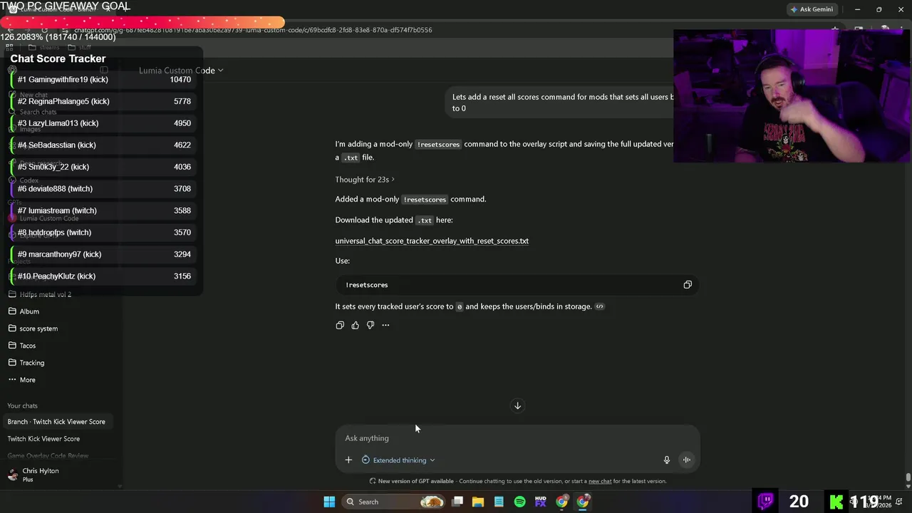Open Task View on the taskbar
Image resolution: width=912 pixels, height=513 pixels.
tap(457, 502)
